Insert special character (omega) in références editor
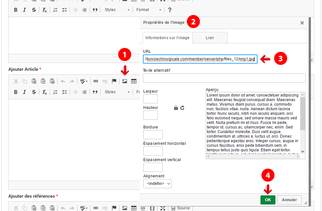 click(x=152, y=208)
